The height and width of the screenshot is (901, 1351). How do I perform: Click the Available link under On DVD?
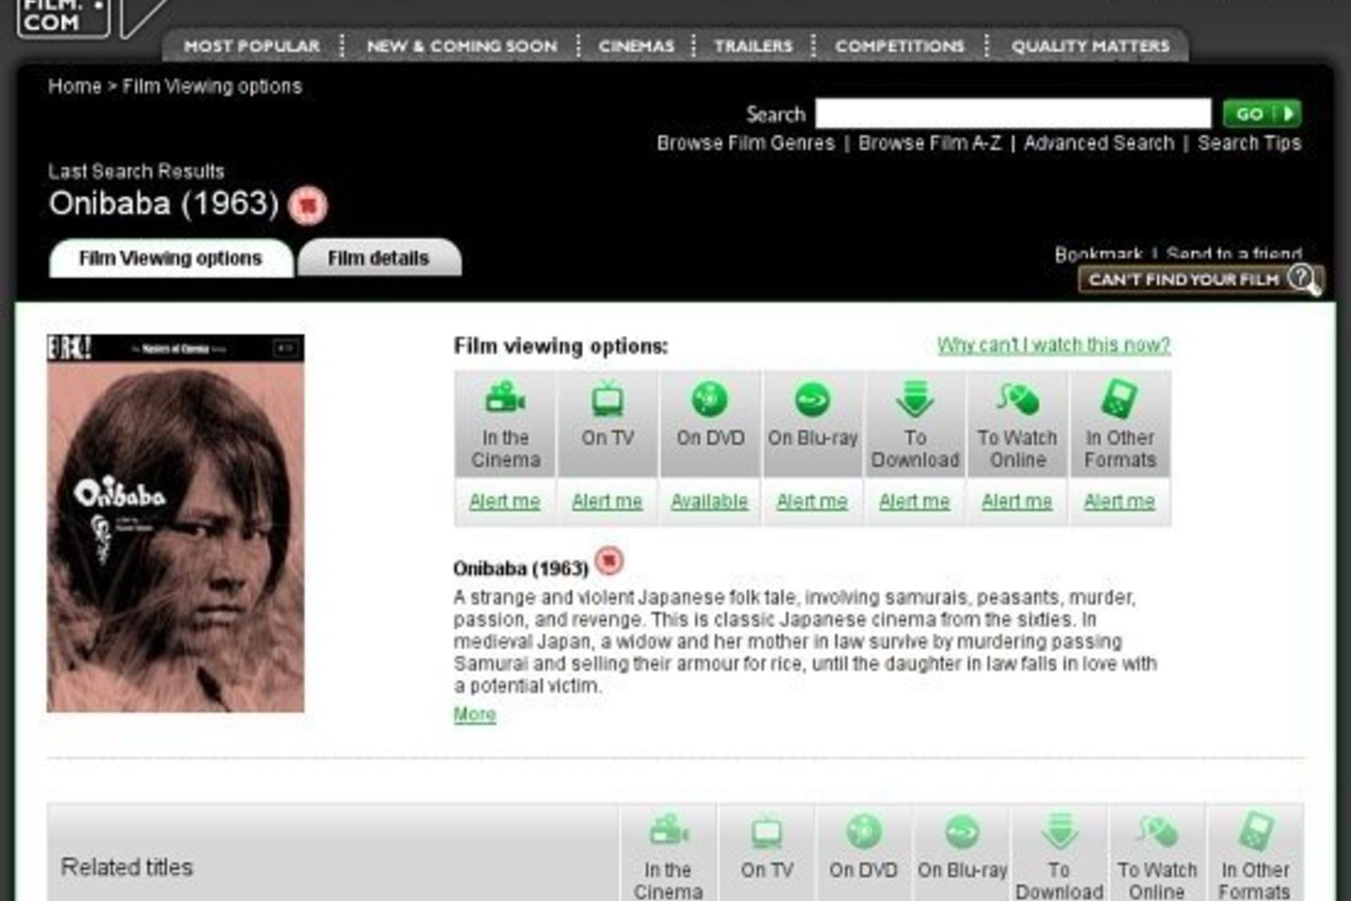709,502
